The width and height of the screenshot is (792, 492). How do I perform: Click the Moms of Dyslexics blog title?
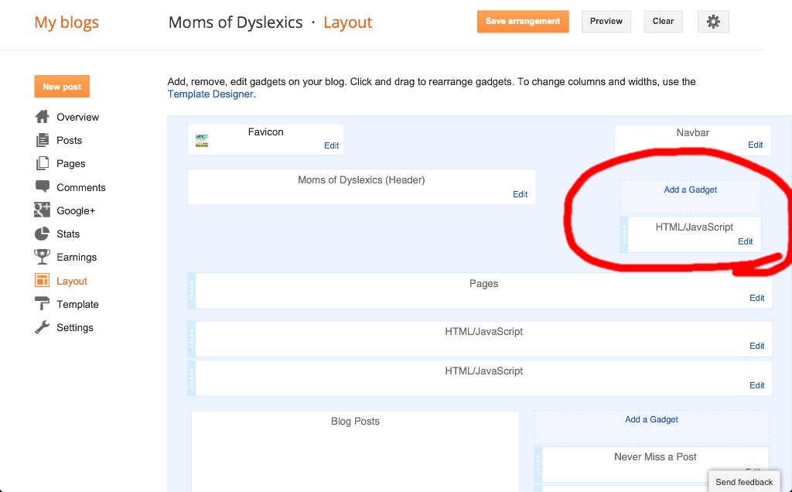point(235,22)
